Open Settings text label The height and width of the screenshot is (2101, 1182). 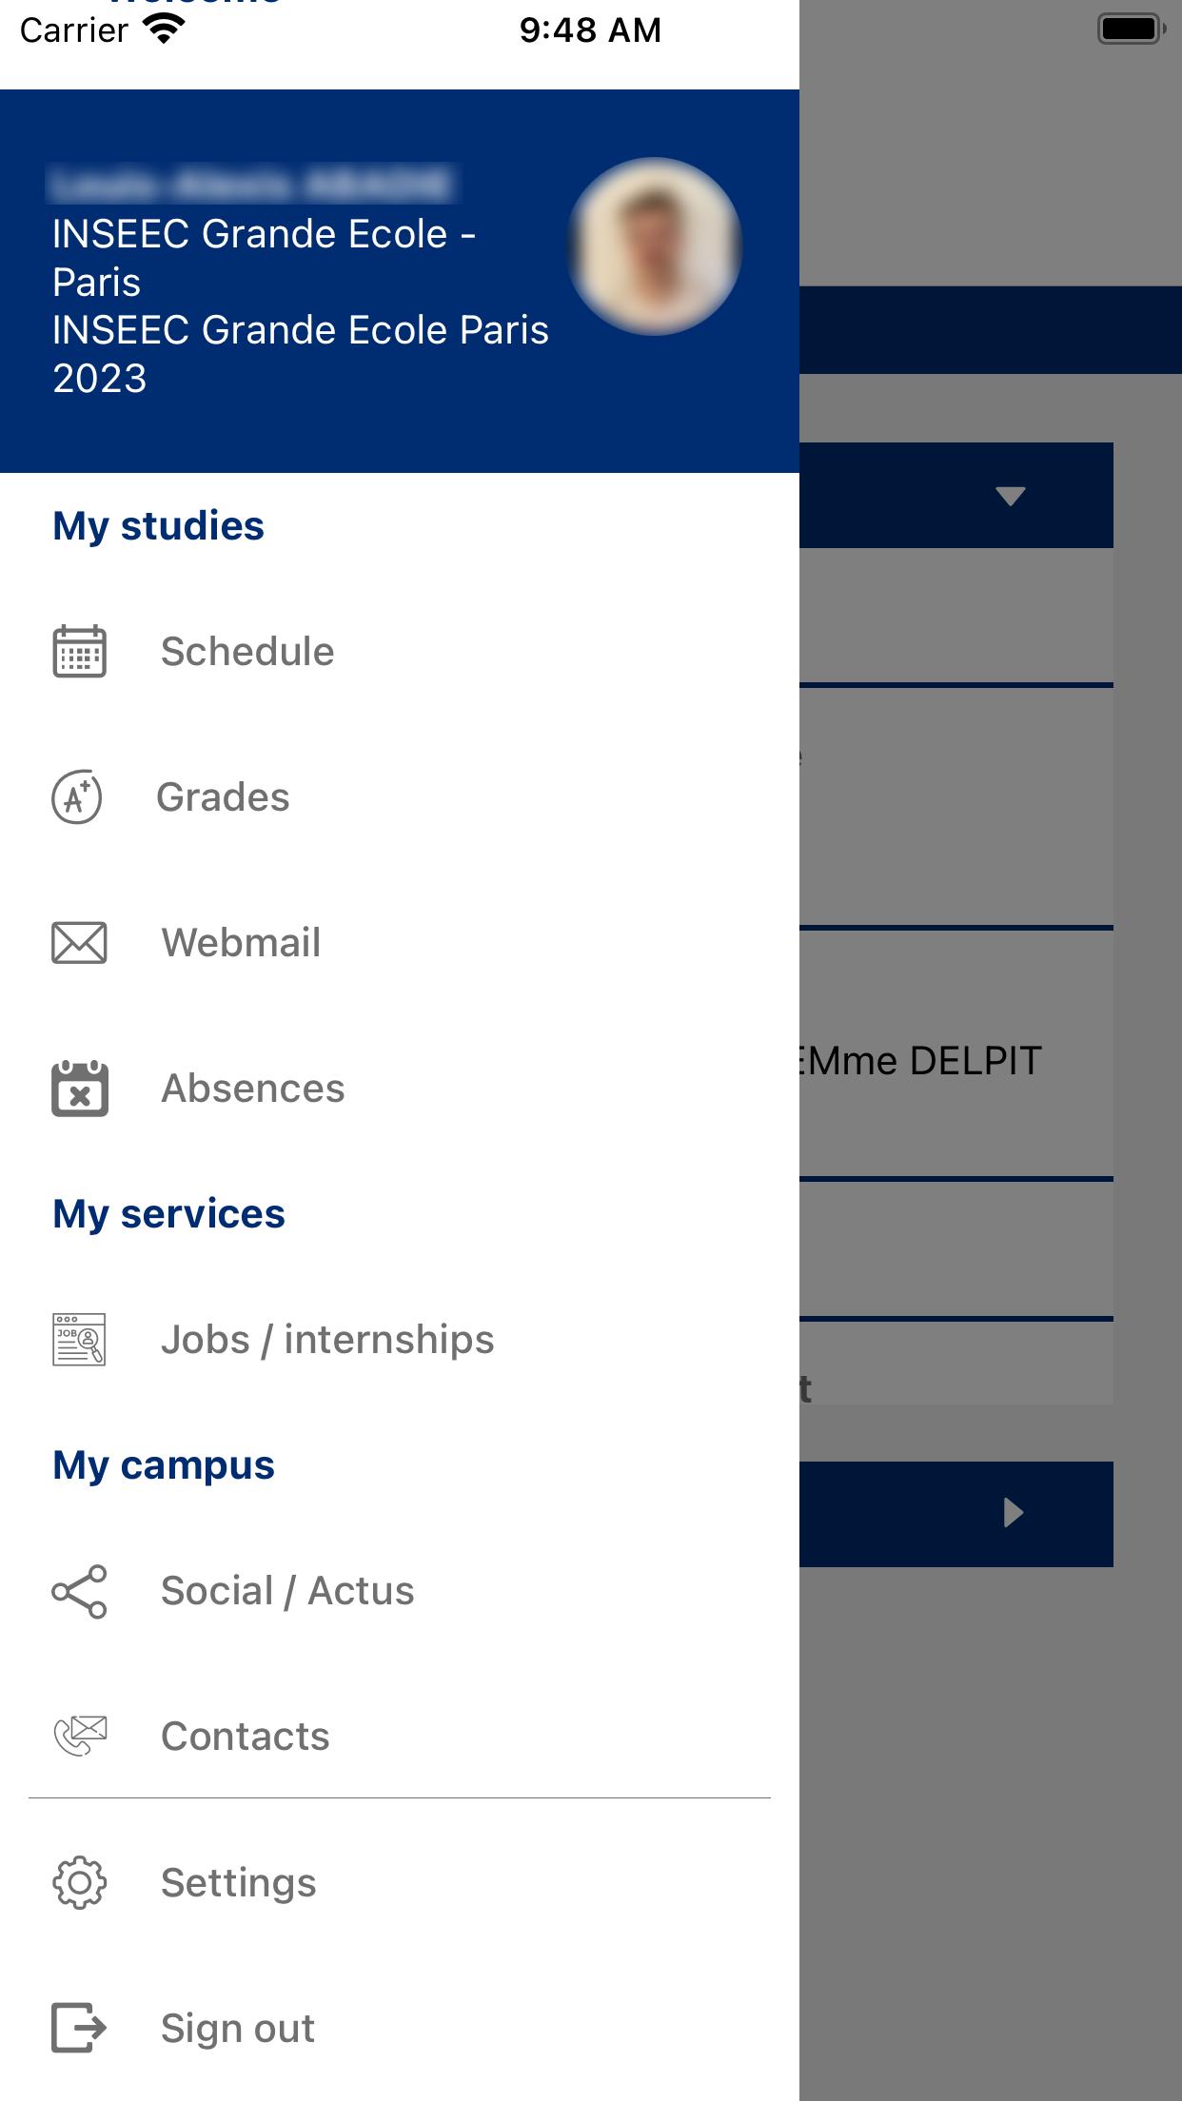239,1882
